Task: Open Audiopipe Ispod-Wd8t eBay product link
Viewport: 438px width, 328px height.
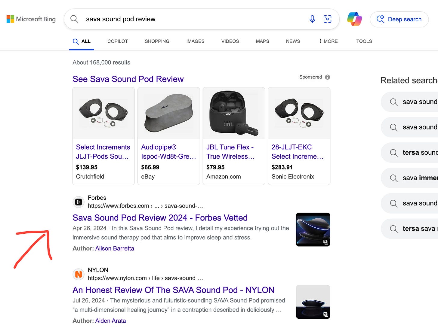Action: click(x=168, y=152)
